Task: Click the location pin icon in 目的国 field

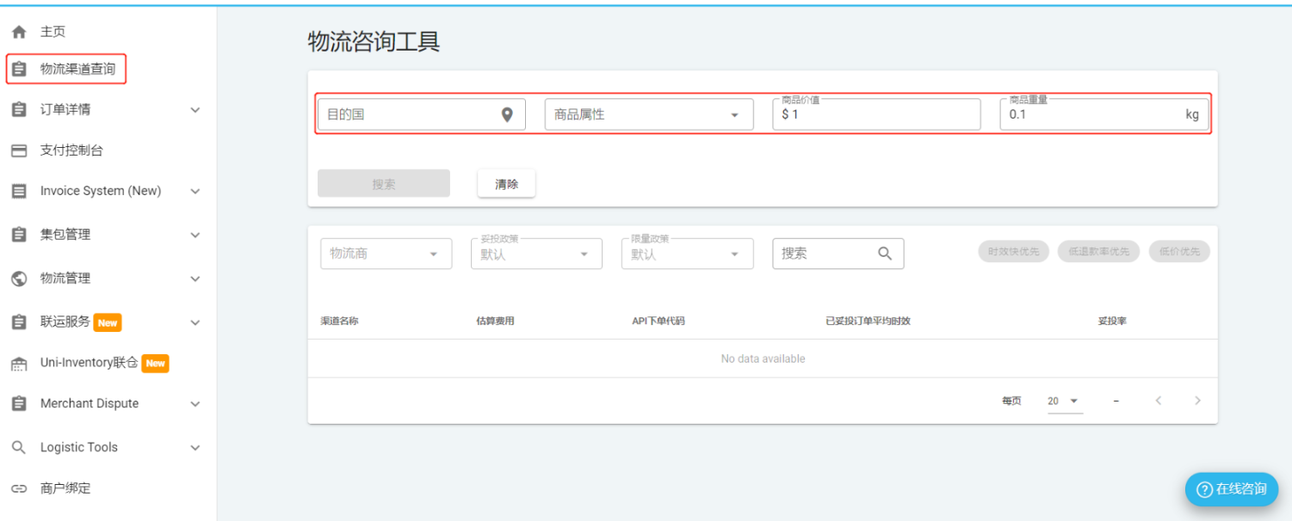Action: (507, 114)
